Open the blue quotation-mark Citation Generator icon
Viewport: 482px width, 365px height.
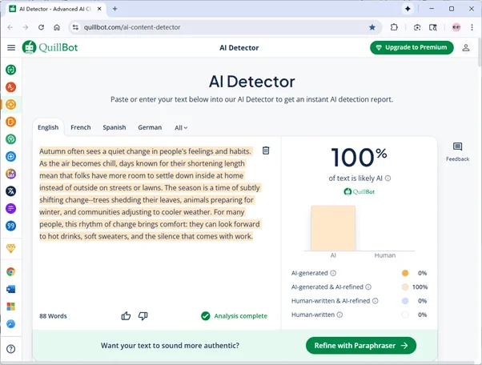[10, 227]
